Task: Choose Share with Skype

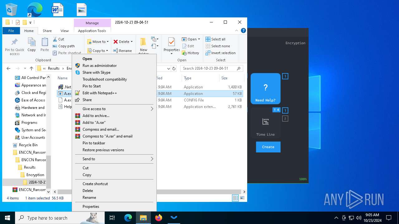Action: coord(114,72)
